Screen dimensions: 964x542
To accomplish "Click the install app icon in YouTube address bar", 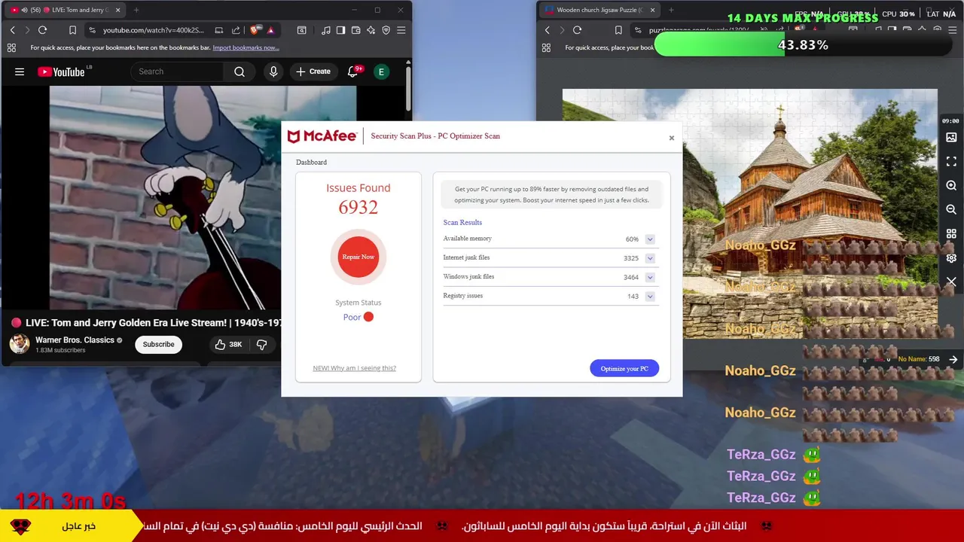I will click(219, 30).
